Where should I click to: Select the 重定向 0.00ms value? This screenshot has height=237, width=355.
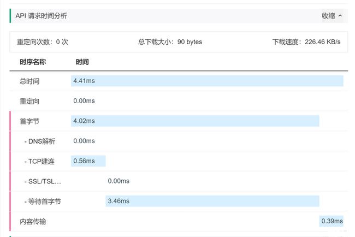[x=84, y=100]
